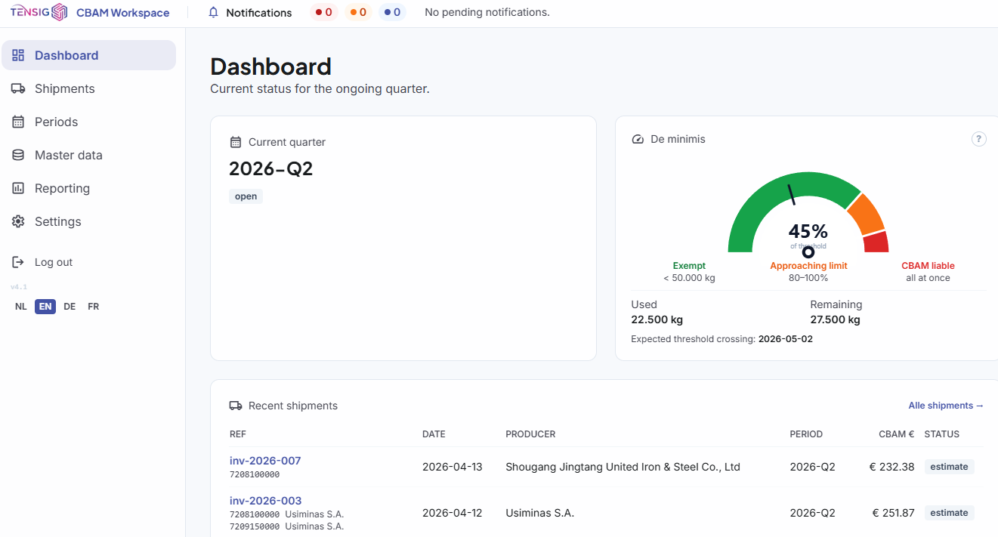Image resolution: width=998 pixels, height=537 pixels.
Task: Click the Notifications bell icon
Action: 212,12
